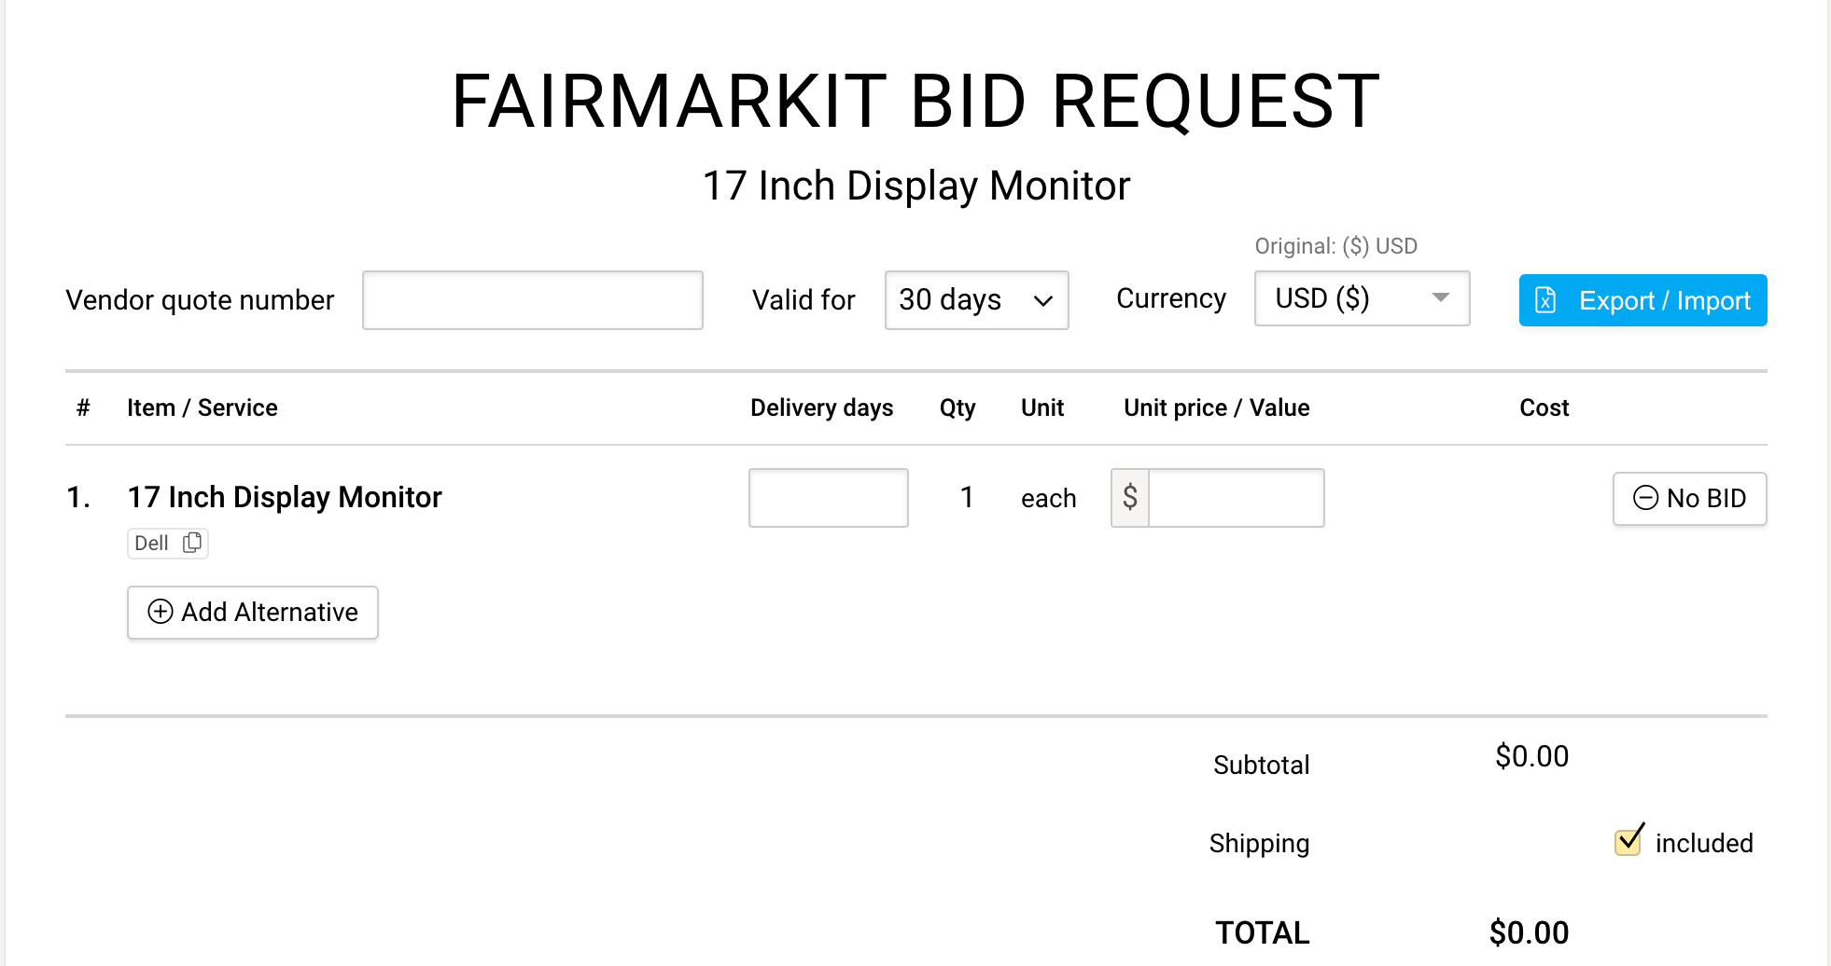Decline the item with the No BID text
1831x966 pixels.
1706,499
